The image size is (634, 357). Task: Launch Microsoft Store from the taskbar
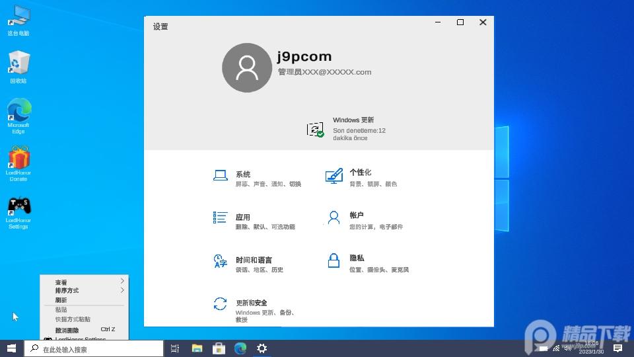pyautogui.click(x=219, y=348)
